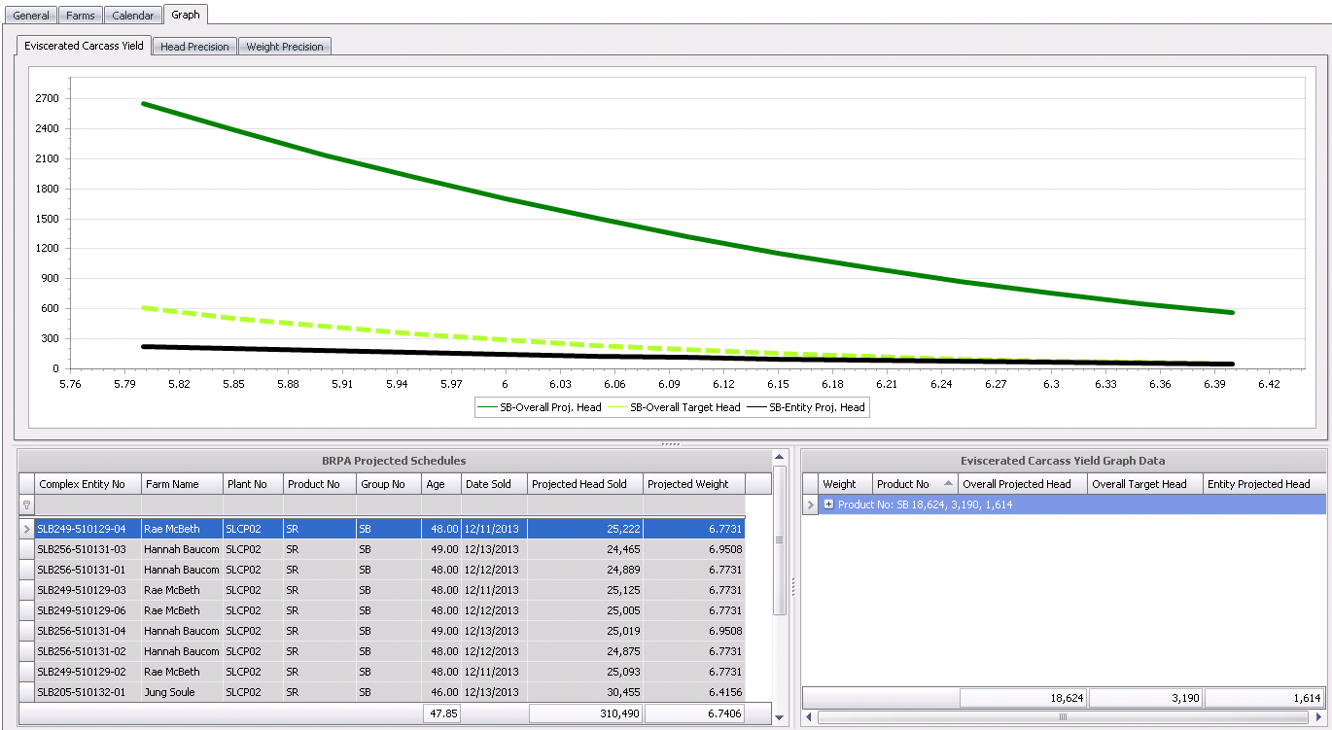Click the 6.7406 weight footer total
Image resolution: width=1332 pixels, height=730 pixels.
coord(694,713)
